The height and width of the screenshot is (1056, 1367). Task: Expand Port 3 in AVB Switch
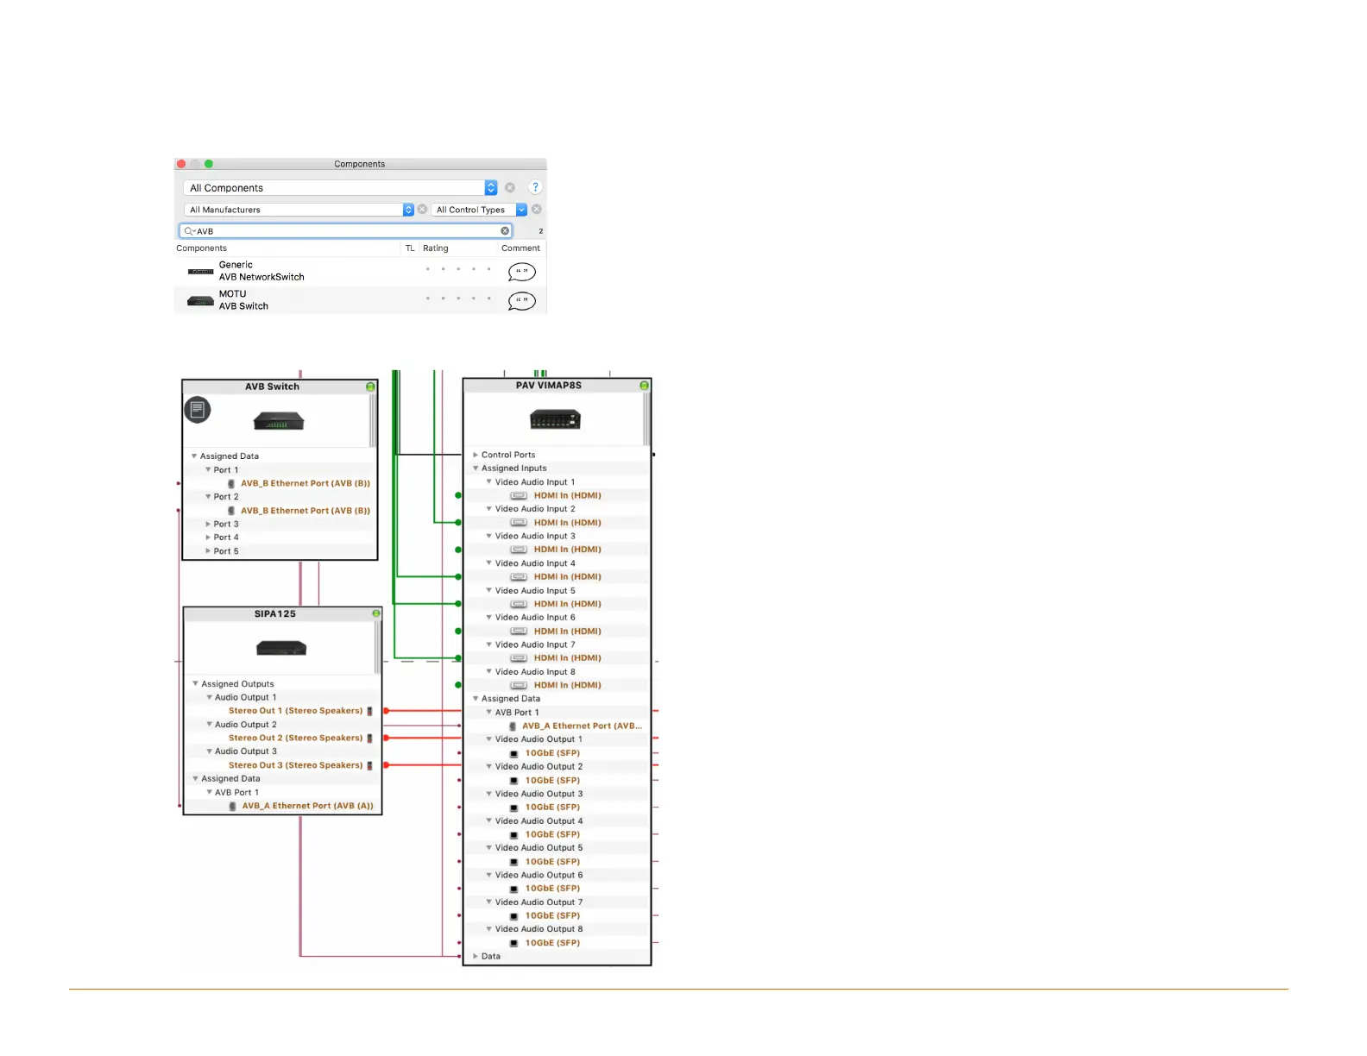coord(208,525)
